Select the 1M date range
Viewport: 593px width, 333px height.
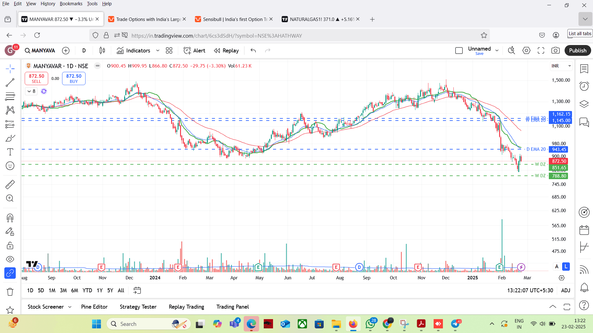click(x=52, y=290)
